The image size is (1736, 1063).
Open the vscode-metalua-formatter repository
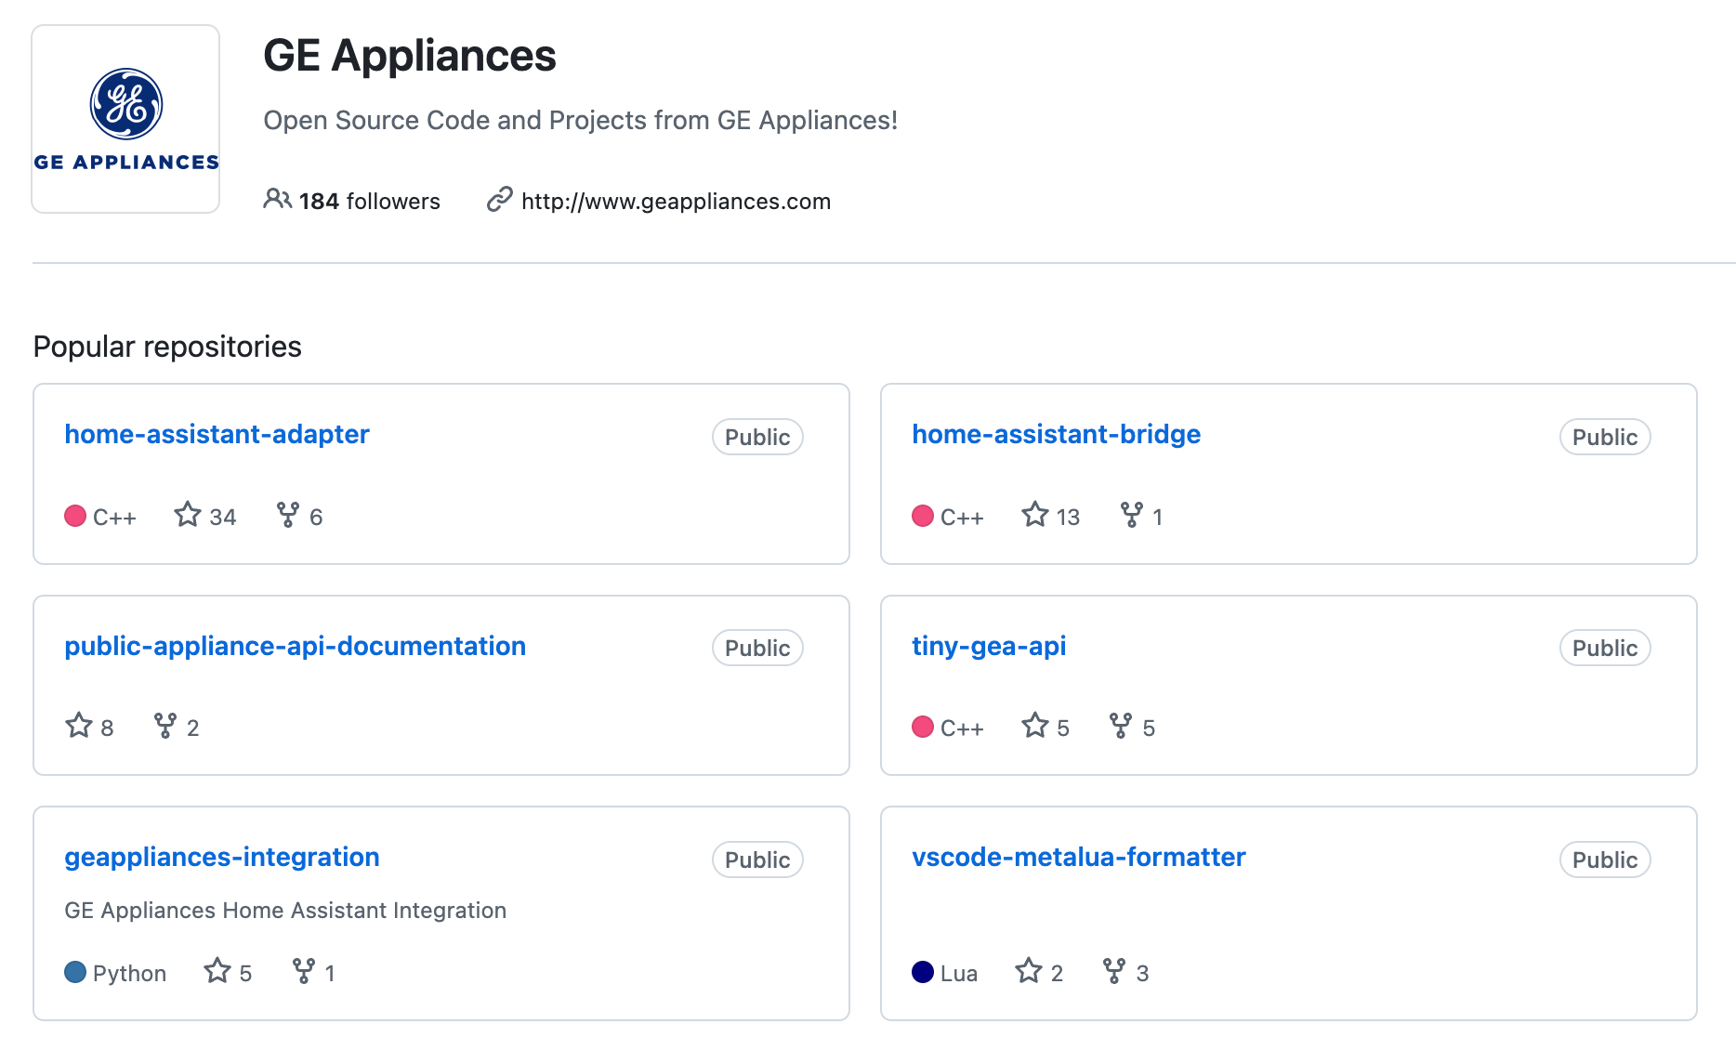[1078, 857]
